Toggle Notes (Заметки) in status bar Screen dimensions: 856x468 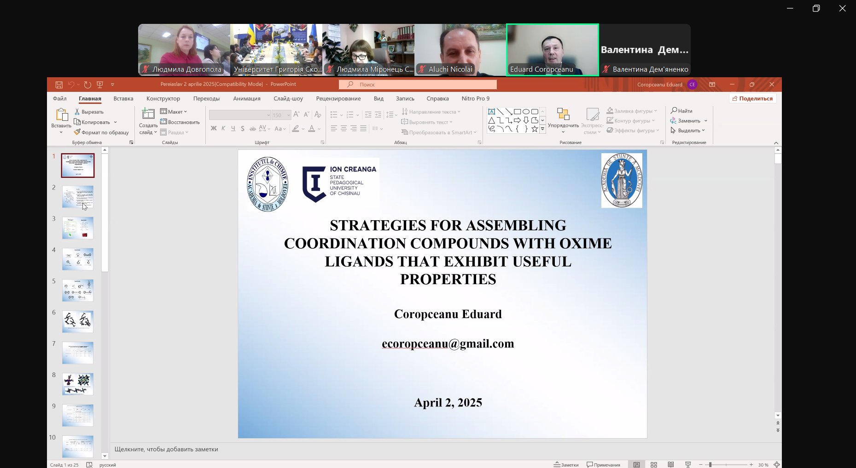566,464
